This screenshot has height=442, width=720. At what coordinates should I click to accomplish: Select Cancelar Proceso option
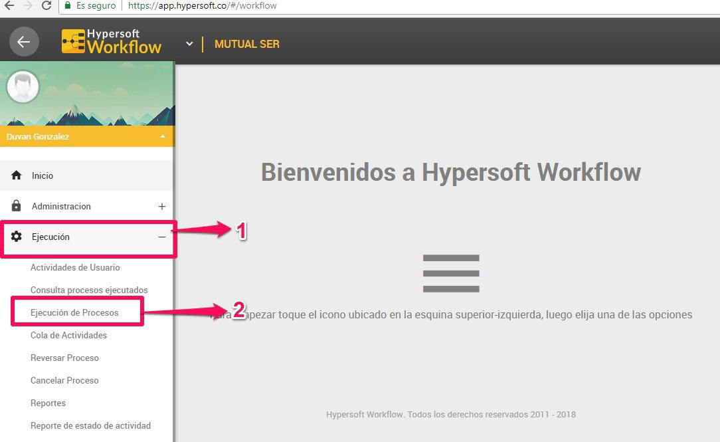point(64,380)
